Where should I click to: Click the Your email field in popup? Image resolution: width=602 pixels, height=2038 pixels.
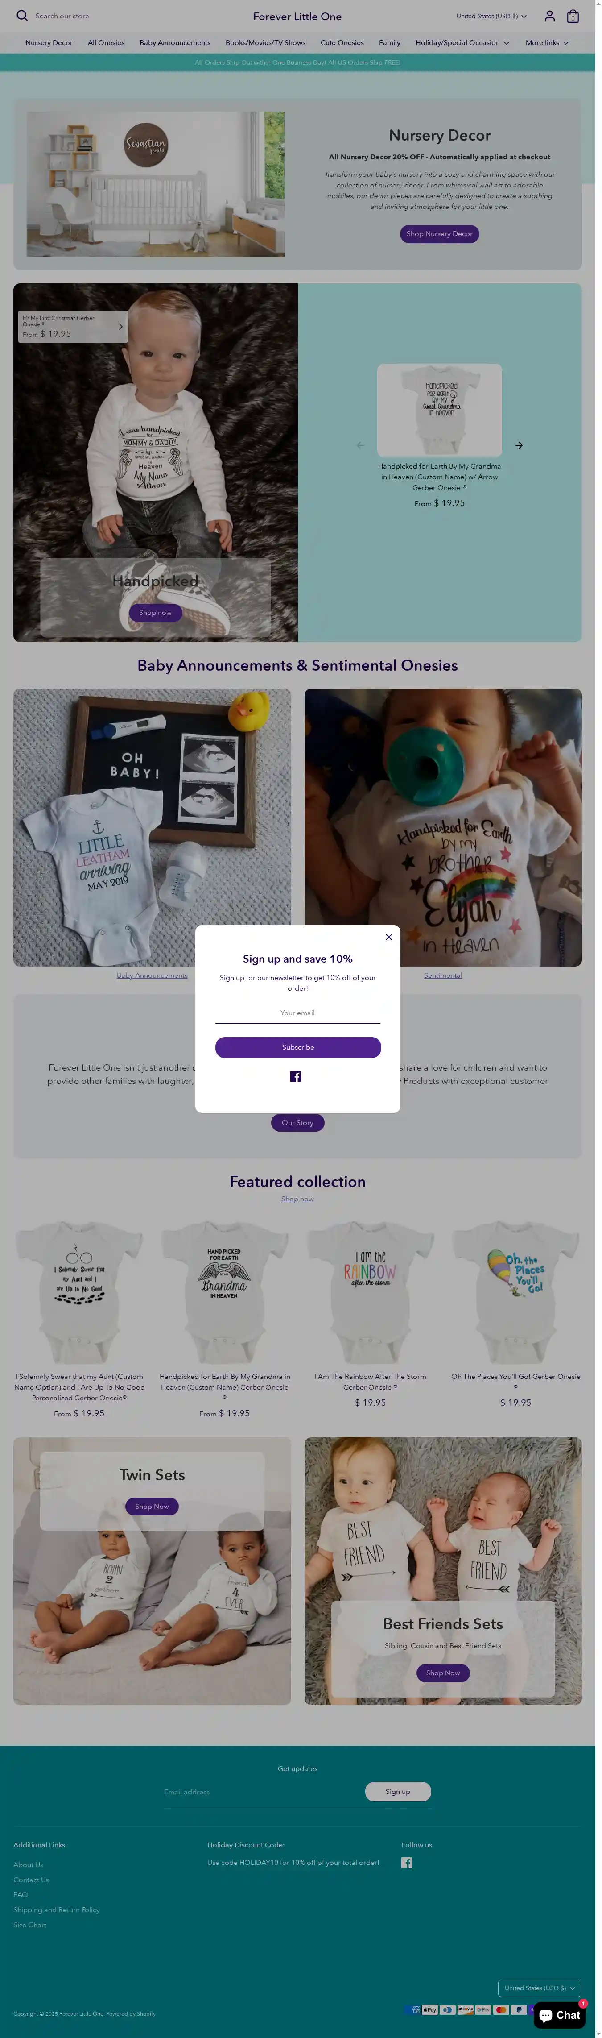[x=297, y=1013]
